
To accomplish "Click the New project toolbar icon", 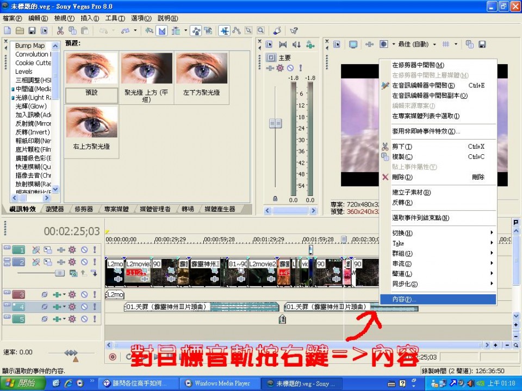I will 7,31.
